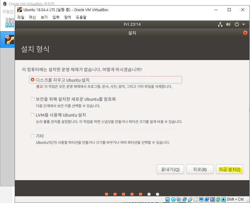Screen dimensions: 250x203
Task: Open '파일(F)' menu in VirtualBox Manager window
Action: (x=8, y=11)
